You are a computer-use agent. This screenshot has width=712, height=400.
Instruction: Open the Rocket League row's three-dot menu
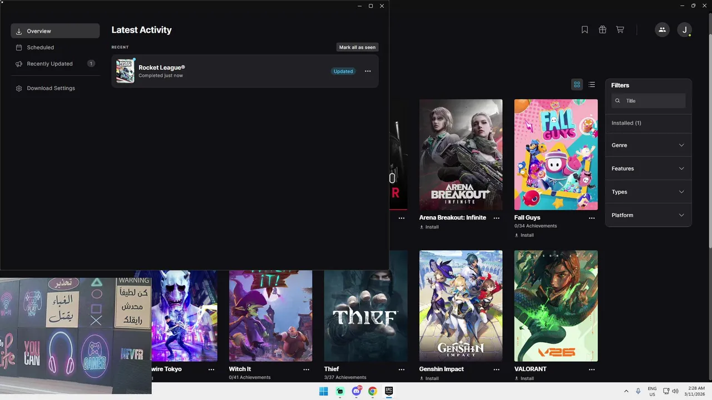coord(368,71)
